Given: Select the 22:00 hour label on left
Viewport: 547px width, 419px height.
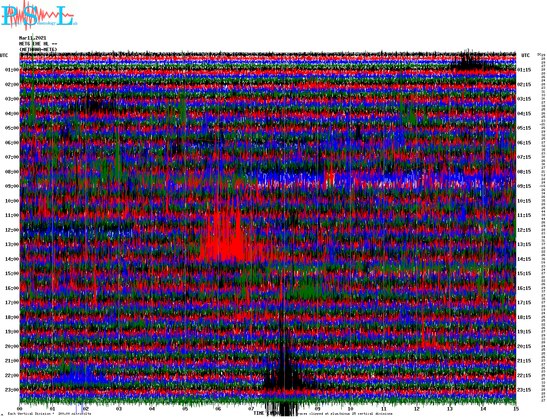Looking at the screenshot, I should pyautogui.click(x=12, y=376).
